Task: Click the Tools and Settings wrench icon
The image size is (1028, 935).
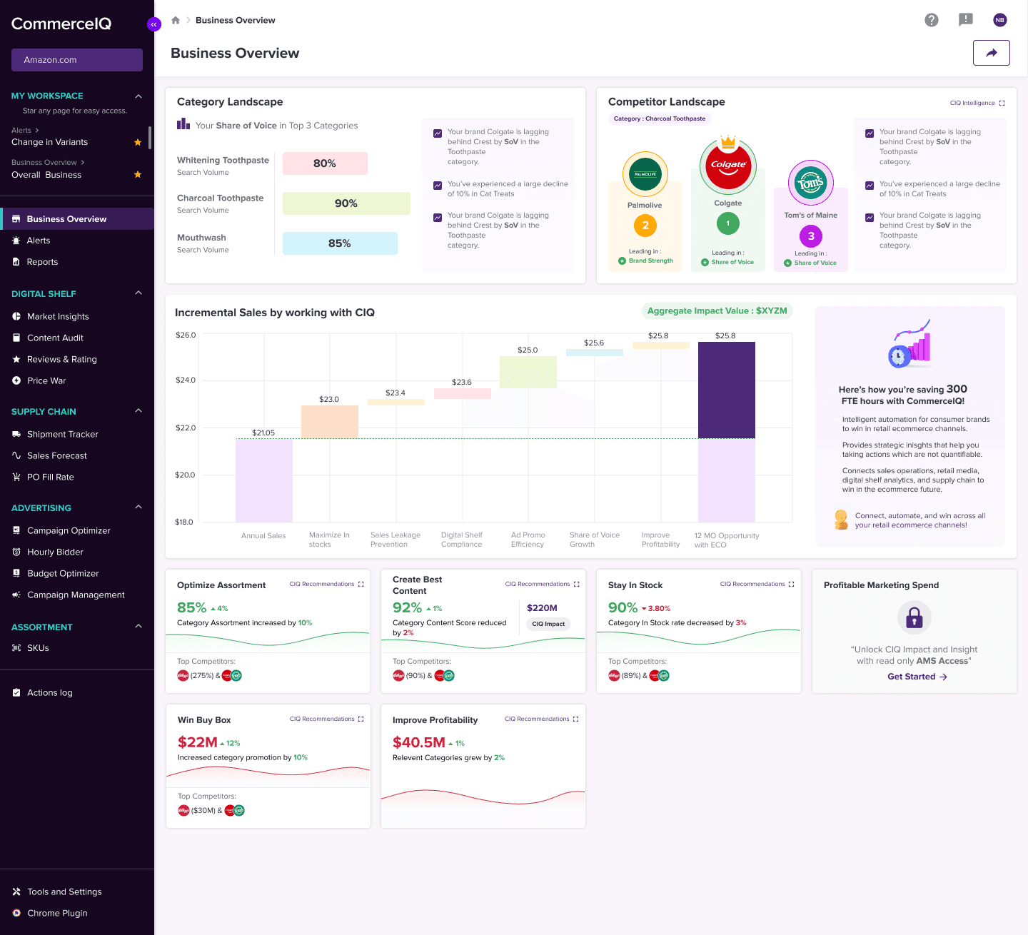Action: [16, 891]
